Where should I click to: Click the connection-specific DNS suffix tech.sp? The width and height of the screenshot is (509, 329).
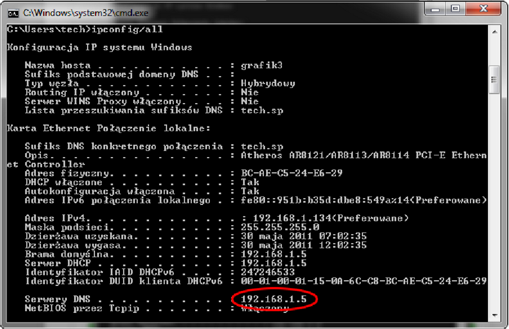pyautogui.click(x=262, y=147)
